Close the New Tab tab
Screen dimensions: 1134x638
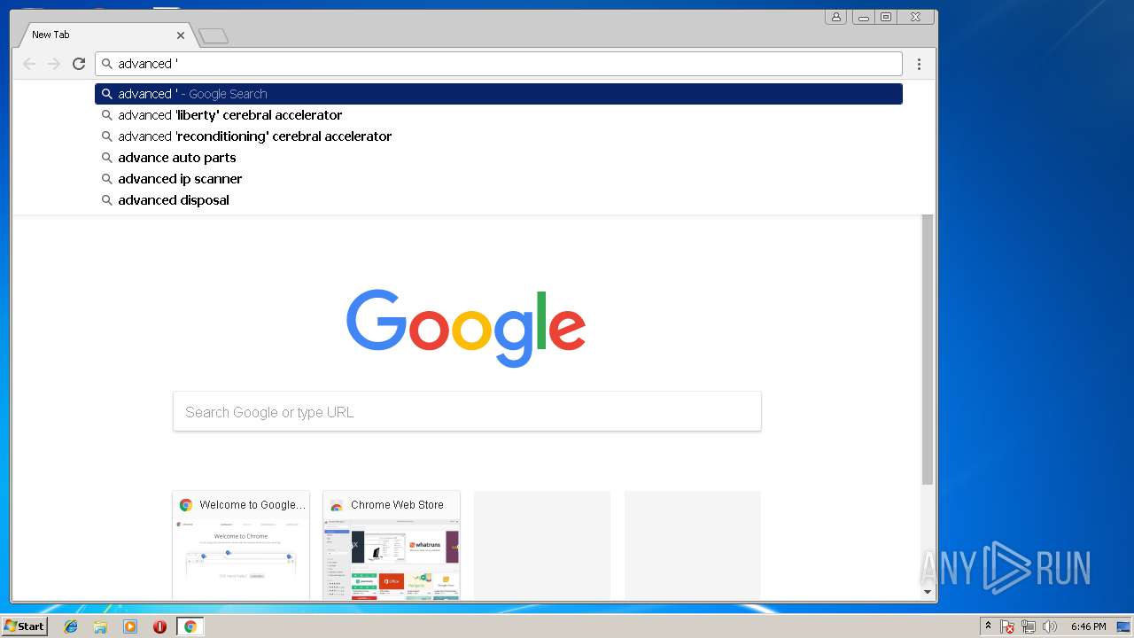tap(181, 35)
